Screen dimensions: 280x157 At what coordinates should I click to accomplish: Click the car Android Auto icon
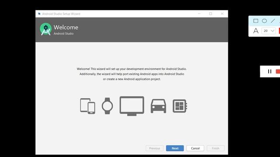point(158,106)
